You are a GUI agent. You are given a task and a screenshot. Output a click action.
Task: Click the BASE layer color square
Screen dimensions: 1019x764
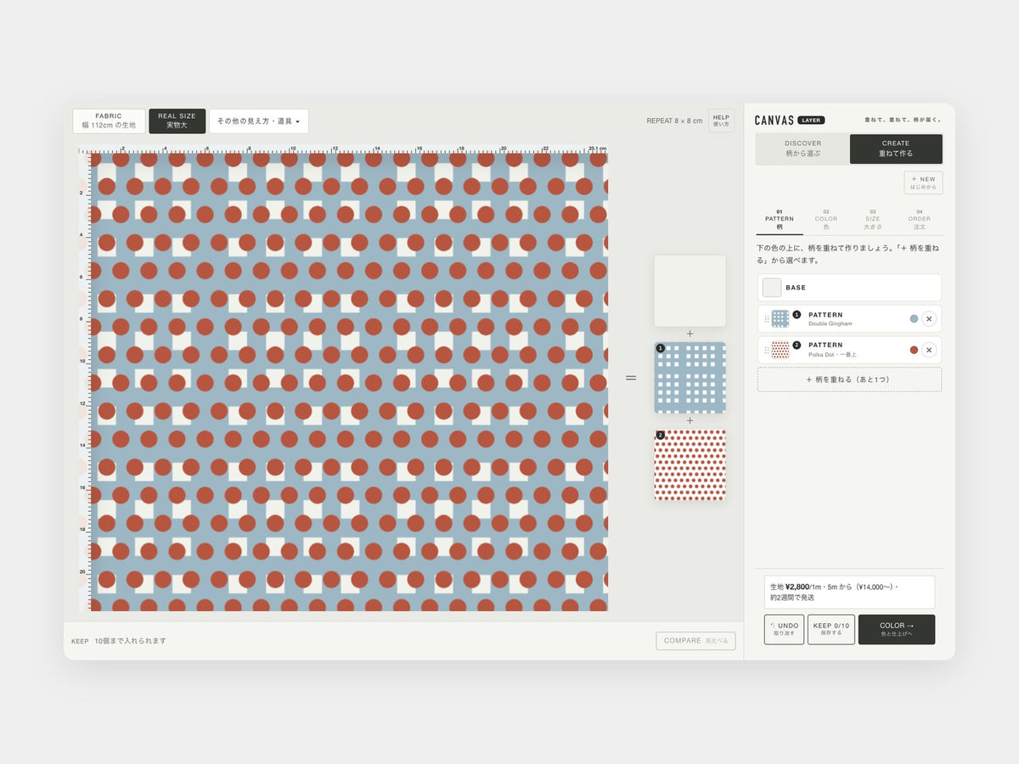[772, 288]
